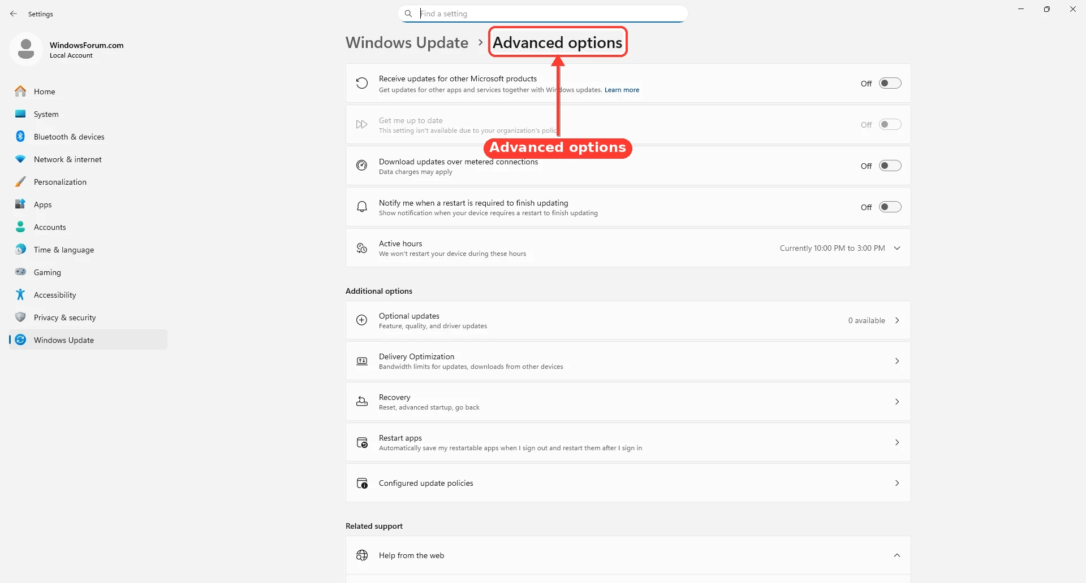Click the user account avatar picture
Image resolution: width=1086 pixels, height=583 pixels.
pos(26,49)
